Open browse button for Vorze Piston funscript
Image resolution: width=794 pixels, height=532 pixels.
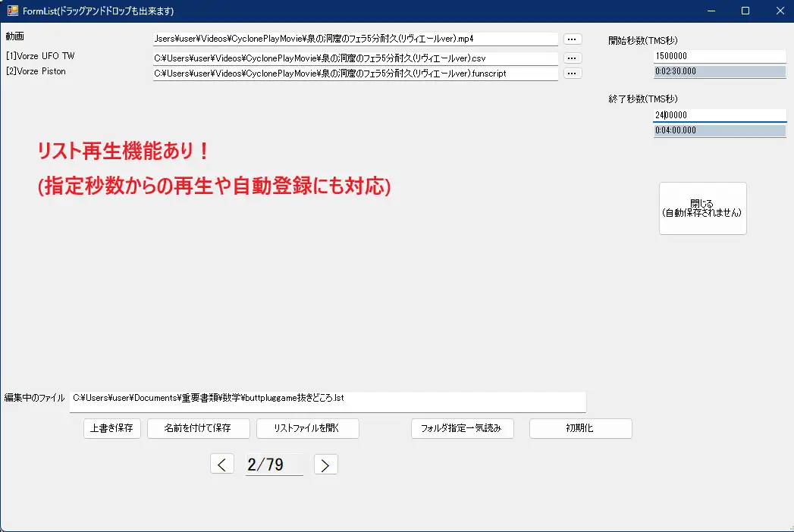pos(573,74)
